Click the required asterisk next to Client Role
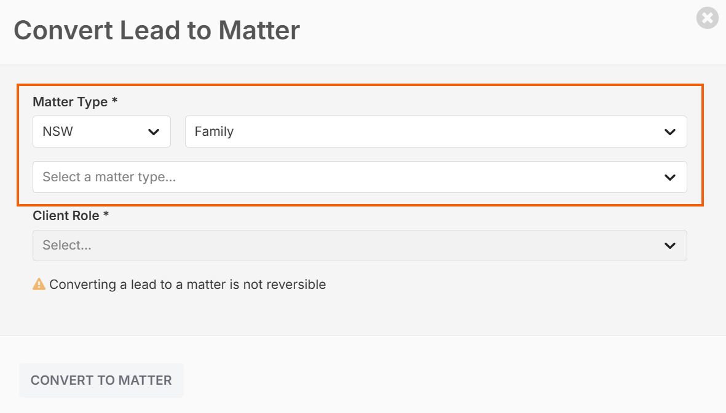Image resolution: width=726 pixels, height=413 pixels. [x=106, y=214]
